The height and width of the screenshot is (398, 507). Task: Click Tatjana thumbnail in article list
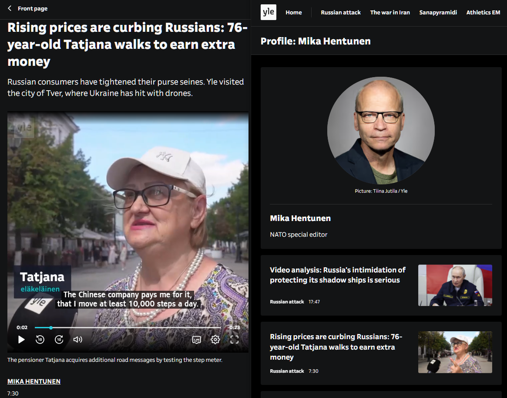click(x=455, y=352)
